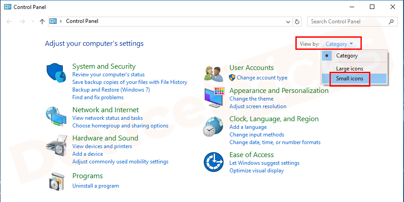The height and width of the screenshot is (202, 404).
Task: Refresh the Control Panel view
Action: pyautogui.click(x=297, y=22)
